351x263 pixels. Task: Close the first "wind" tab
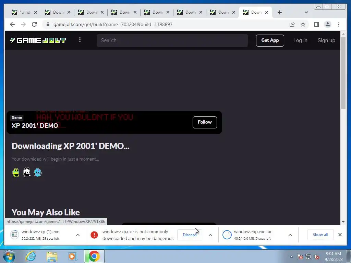[x=36, y=12]
